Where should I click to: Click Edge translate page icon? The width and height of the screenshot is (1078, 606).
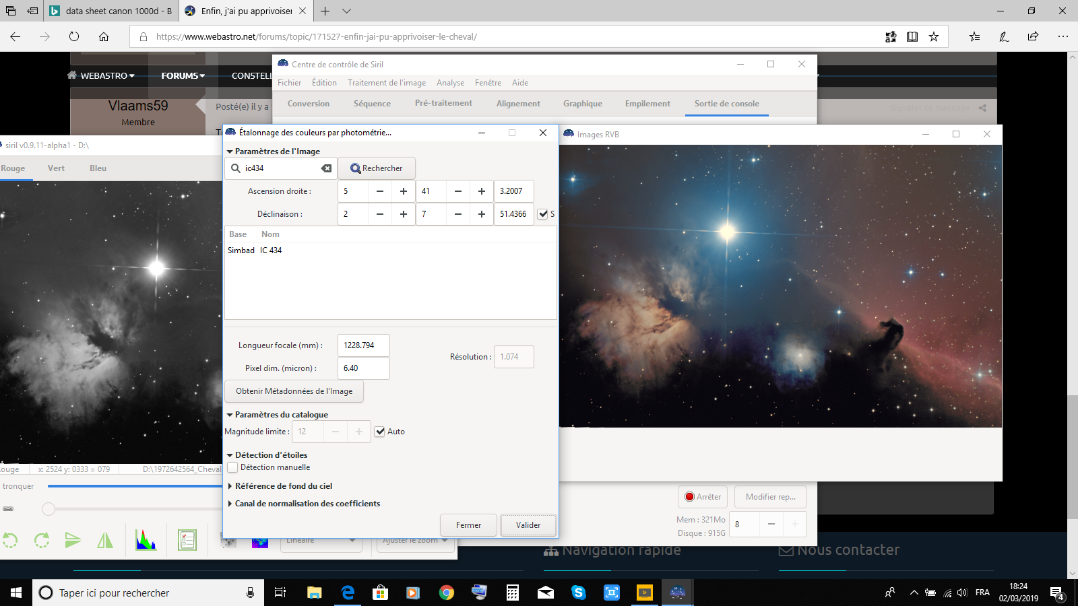[x=891, y=37]
